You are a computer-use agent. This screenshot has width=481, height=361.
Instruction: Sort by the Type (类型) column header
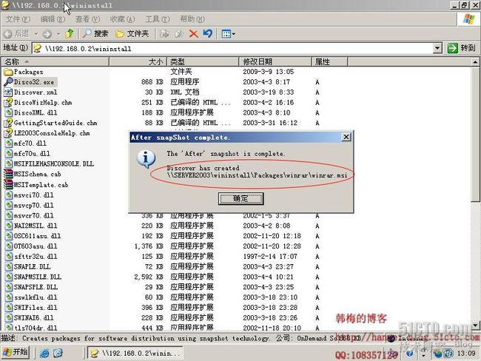click(x=203, y=61)
